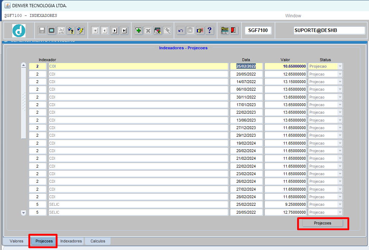
Task: Click the green plus Insert Record icon
Action: pos(138,31)
